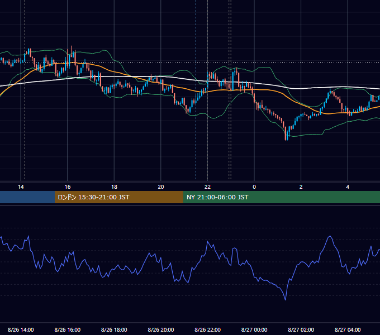This screenshot has width=380, height=335.
Task: Click the London 15:30-21:00 JST session bar
Action: click(118, 197)
